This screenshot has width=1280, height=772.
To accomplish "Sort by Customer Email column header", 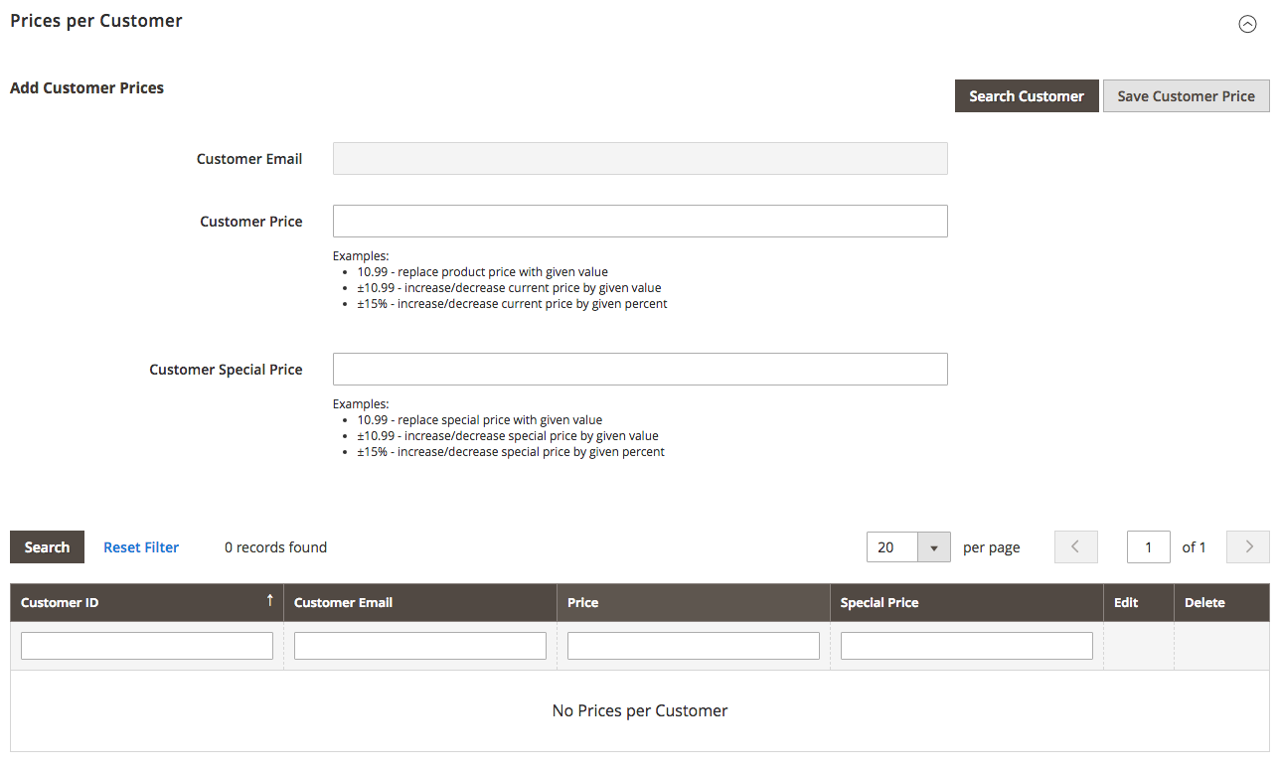I will [x=420, y=603].
